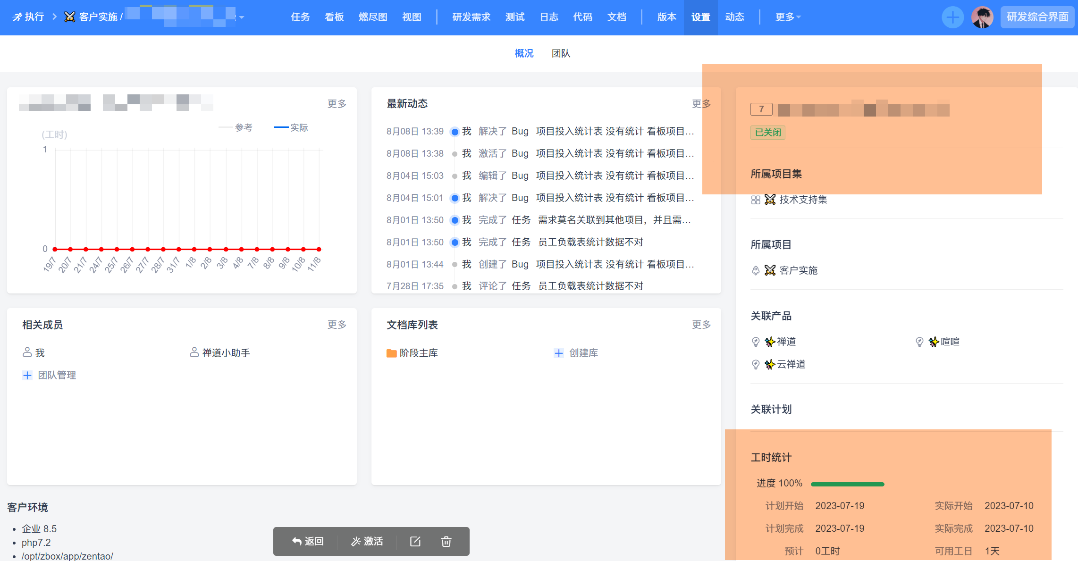Click the bulb icon beside 云禅道 product
The image size is (1078, 561).
pyautogui.click(x=756, y=364)
